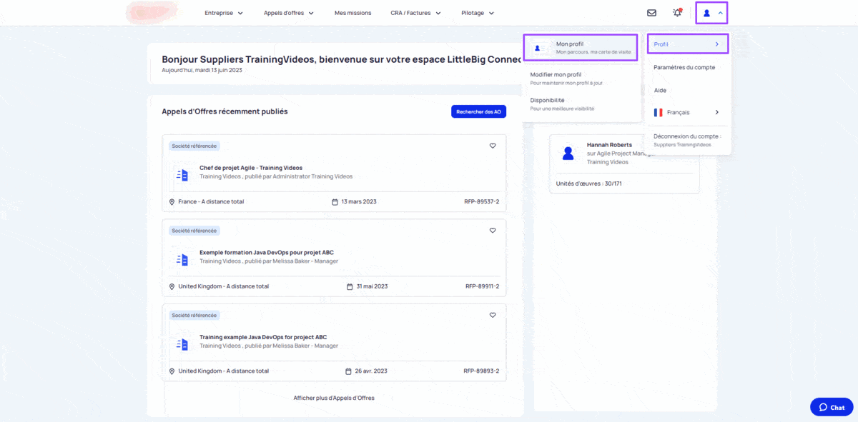Favorite the Chef de projet Agile offer
Screen dimensions: 858x422
pos(493,146)
